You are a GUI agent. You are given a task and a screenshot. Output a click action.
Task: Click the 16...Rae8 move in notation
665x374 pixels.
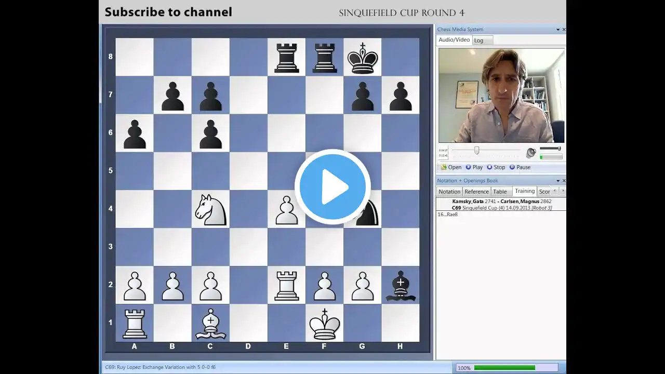click(448, 215)
